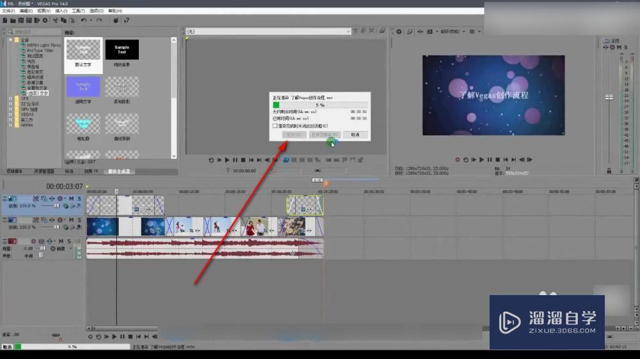Select the blue 透明文字 preset thumbnail

coord(83,87)
